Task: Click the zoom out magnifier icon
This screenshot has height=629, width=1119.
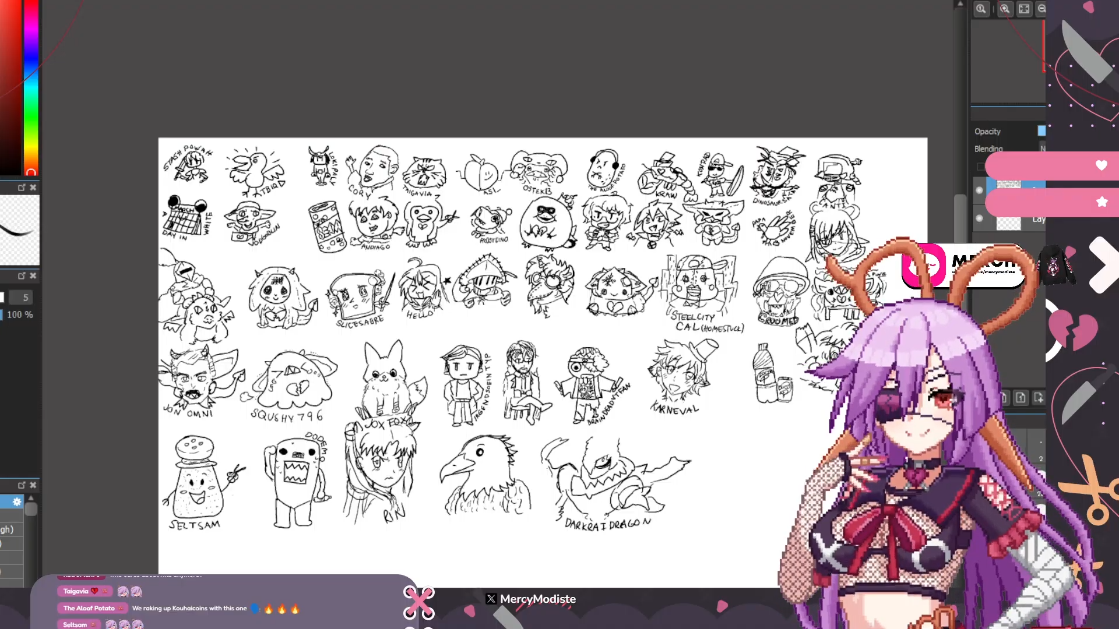Action: 1041,9
